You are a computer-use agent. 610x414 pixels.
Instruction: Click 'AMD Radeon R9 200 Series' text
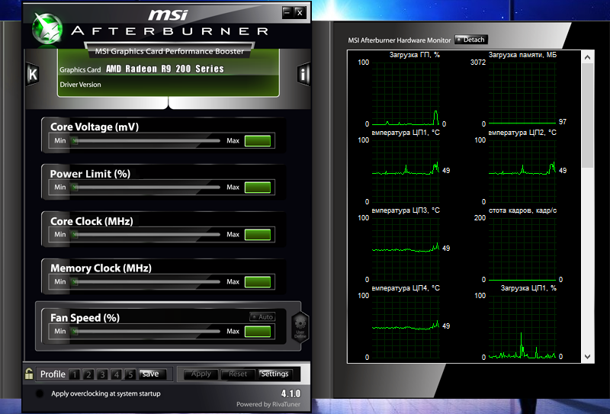click(165, 69)
